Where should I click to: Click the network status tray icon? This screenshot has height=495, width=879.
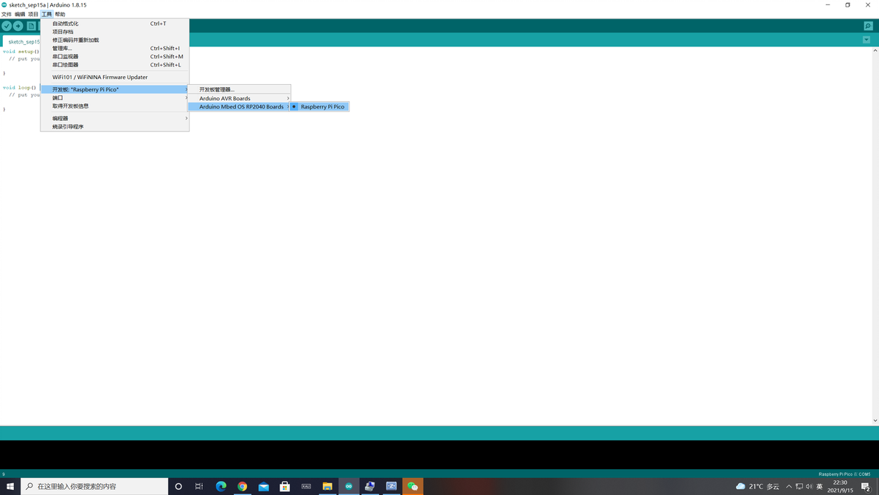point(799,486)
